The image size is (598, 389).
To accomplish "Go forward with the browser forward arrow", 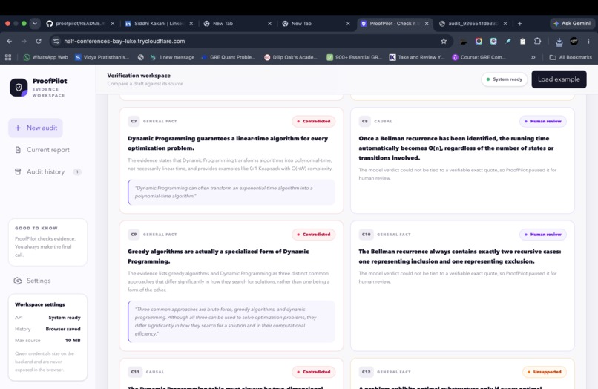I will (24, 42).
